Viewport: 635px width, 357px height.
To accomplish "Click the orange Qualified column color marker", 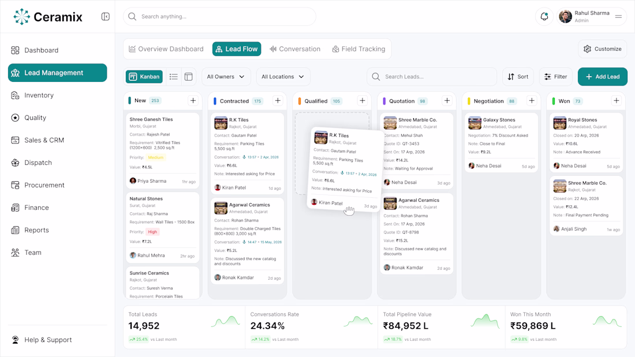I will point(300,101).
